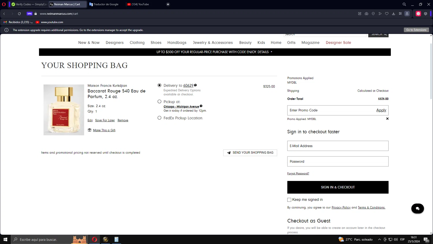
Task: Click the gift box icon near Make This a Gift
Action: [89, 130]
